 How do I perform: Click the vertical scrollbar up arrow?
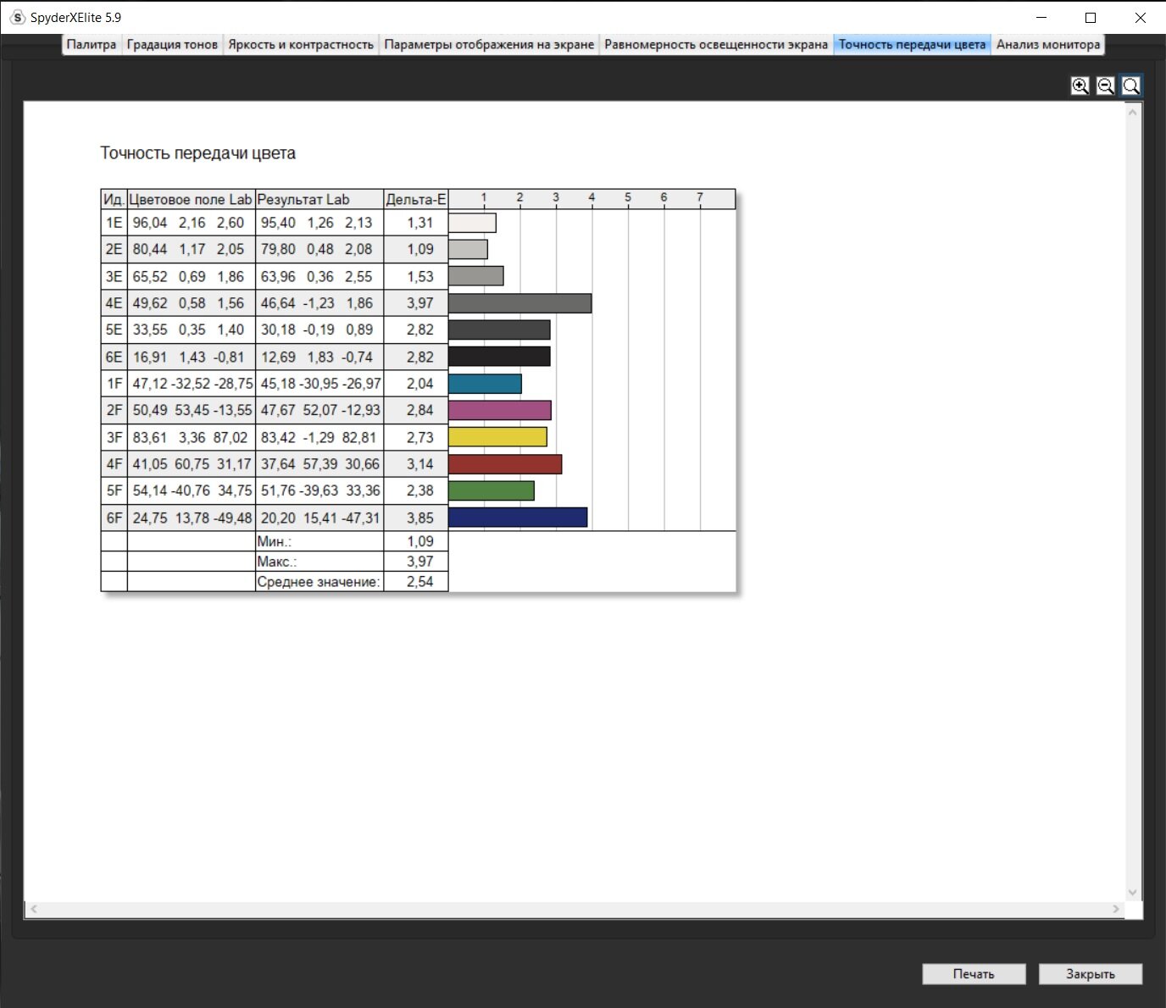(x=1133, y=112)
